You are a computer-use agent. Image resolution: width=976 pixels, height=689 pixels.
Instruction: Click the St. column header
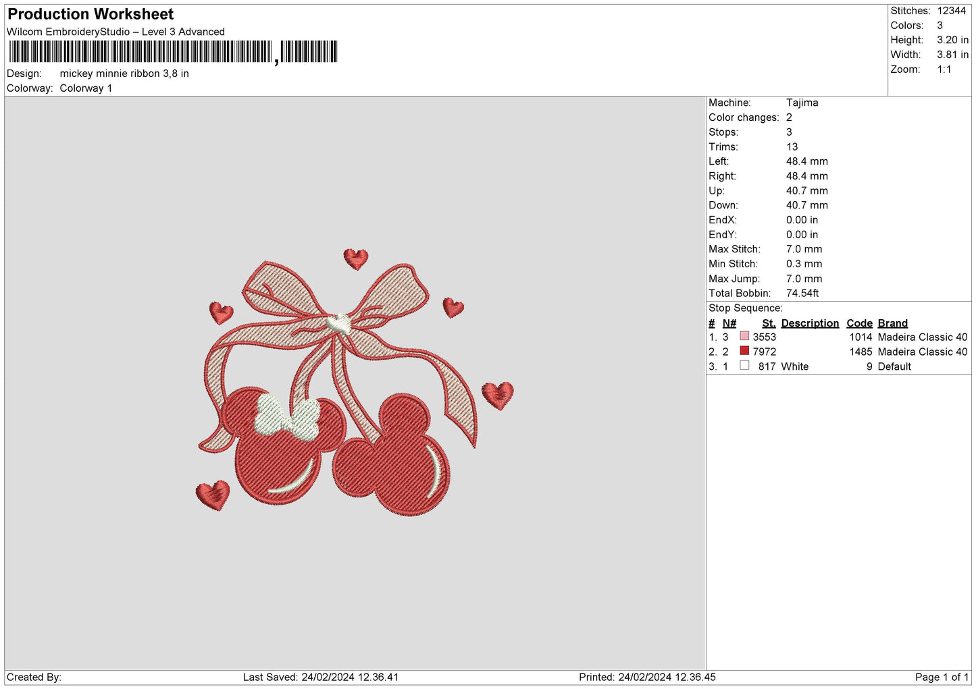coord(769,323)
